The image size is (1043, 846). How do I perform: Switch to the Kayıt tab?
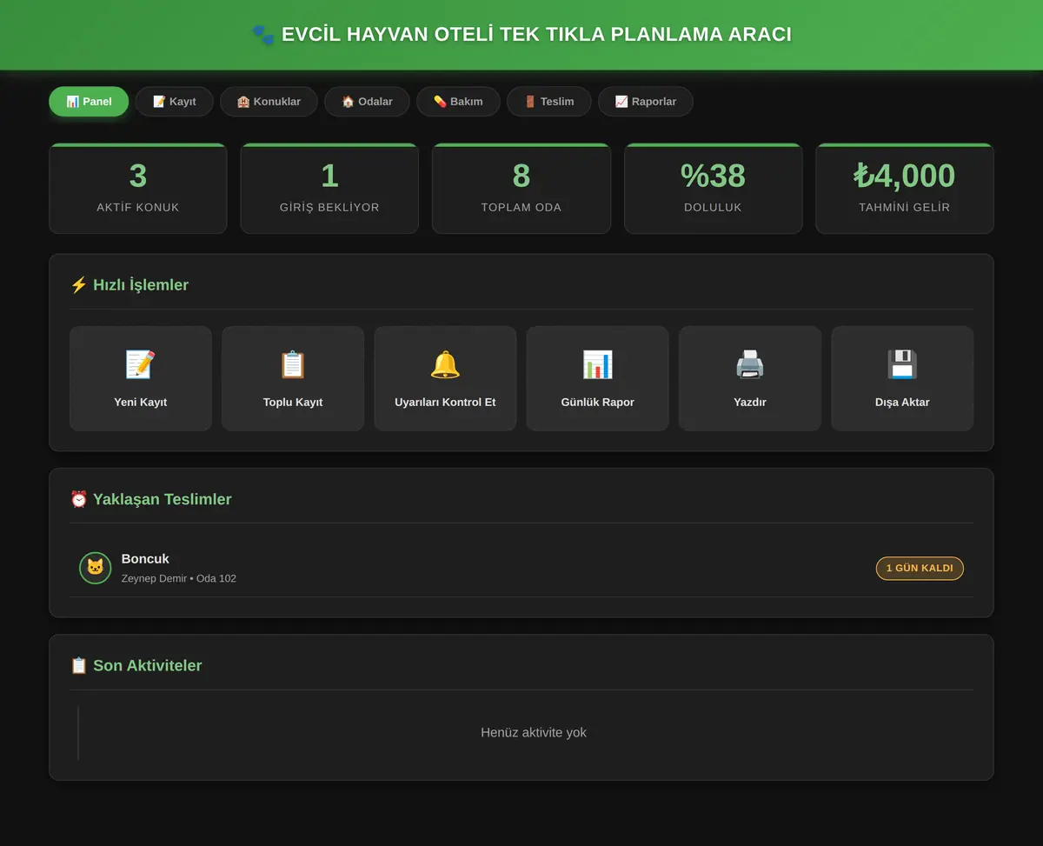tap(174, 102)
